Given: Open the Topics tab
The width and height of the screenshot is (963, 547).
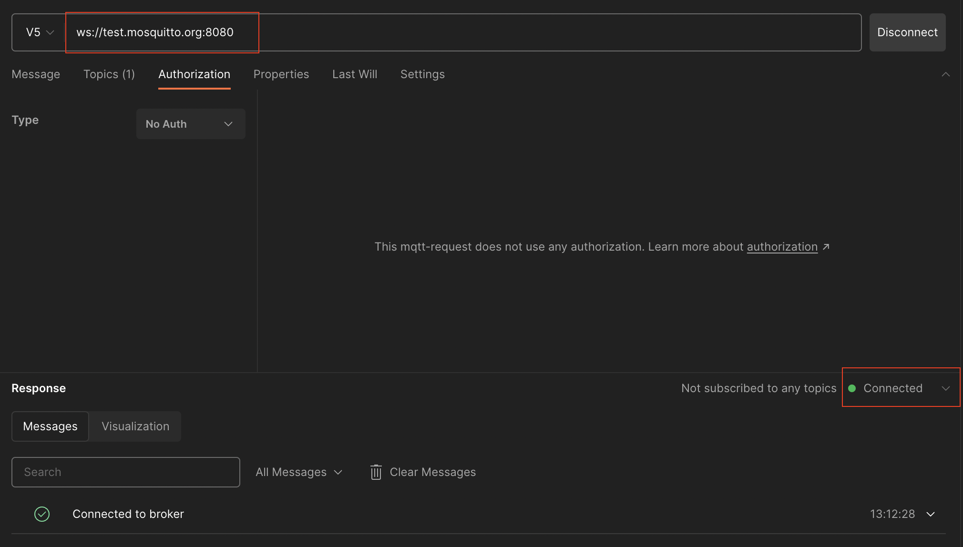Looking at the screenshot, I should tap(109, 74).
